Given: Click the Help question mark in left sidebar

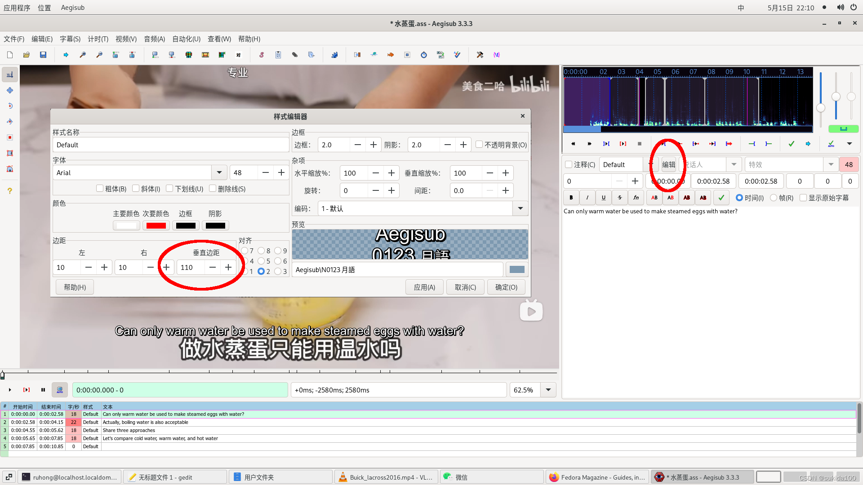Looking at the screenshot, I should click(x=10, y=191).
